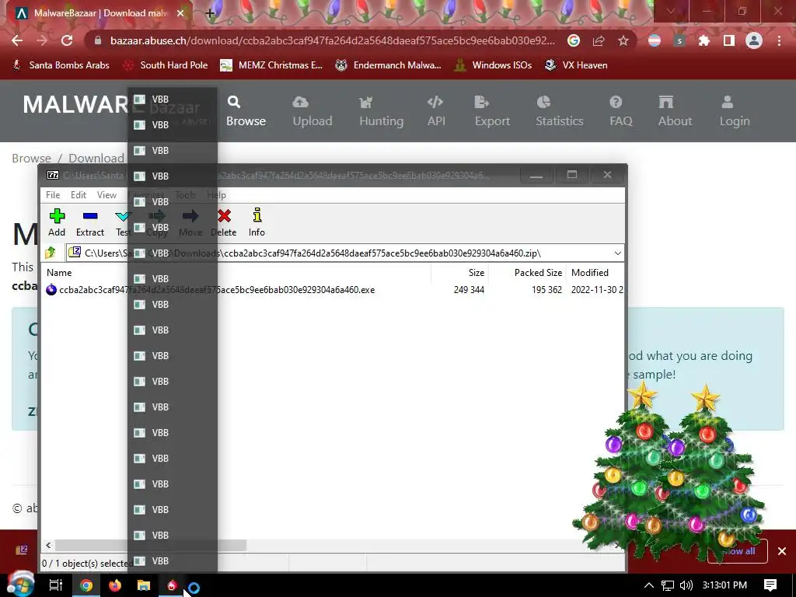
Task: Open Export in the MalwareBazaar navbar
Action: [x=492, y=111]
